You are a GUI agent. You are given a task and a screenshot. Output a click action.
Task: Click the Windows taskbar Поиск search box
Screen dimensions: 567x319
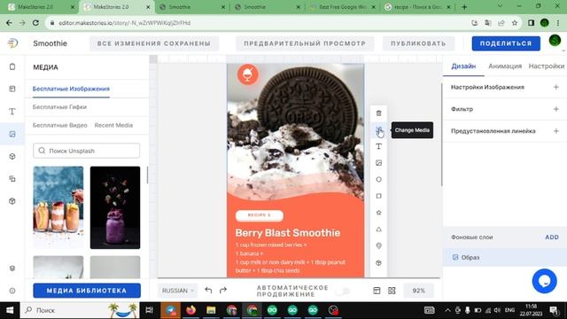[80, 310]
